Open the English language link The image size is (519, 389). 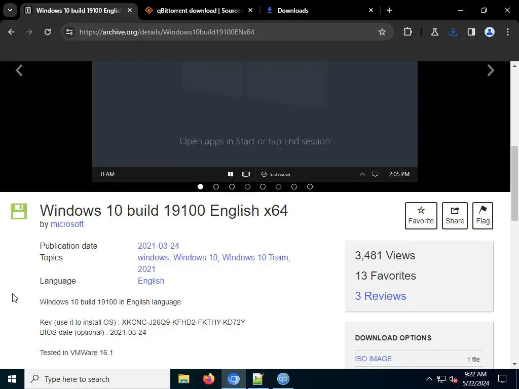151,281
